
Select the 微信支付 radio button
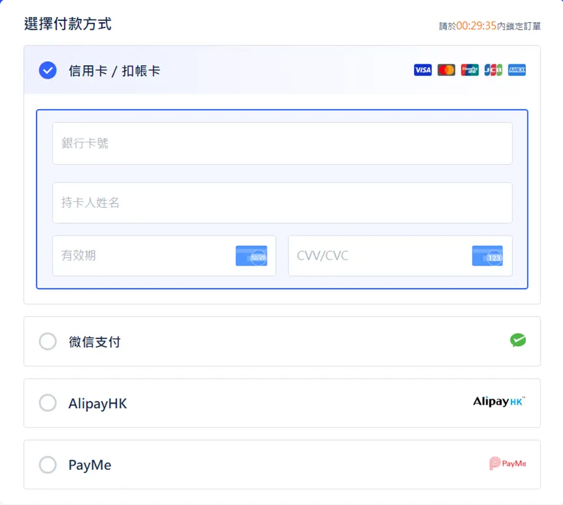(48, 342)
